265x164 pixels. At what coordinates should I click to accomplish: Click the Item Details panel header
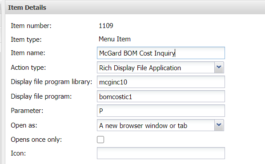pos(135,8)
